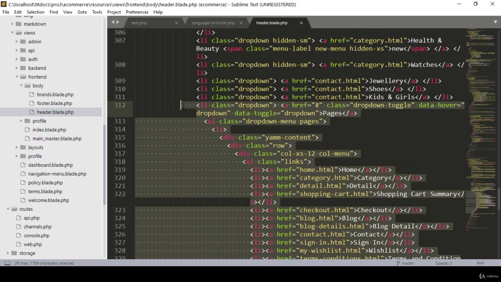This screenshot has width=501, height=282.
Task: Close the header.blade.php tab
Action: (301, 23)
